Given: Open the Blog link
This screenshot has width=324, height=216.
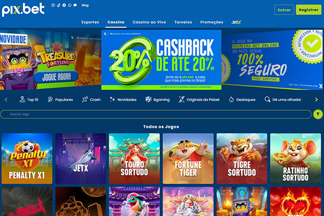Looking at the screenshot, I should click(x=85, y=5).
